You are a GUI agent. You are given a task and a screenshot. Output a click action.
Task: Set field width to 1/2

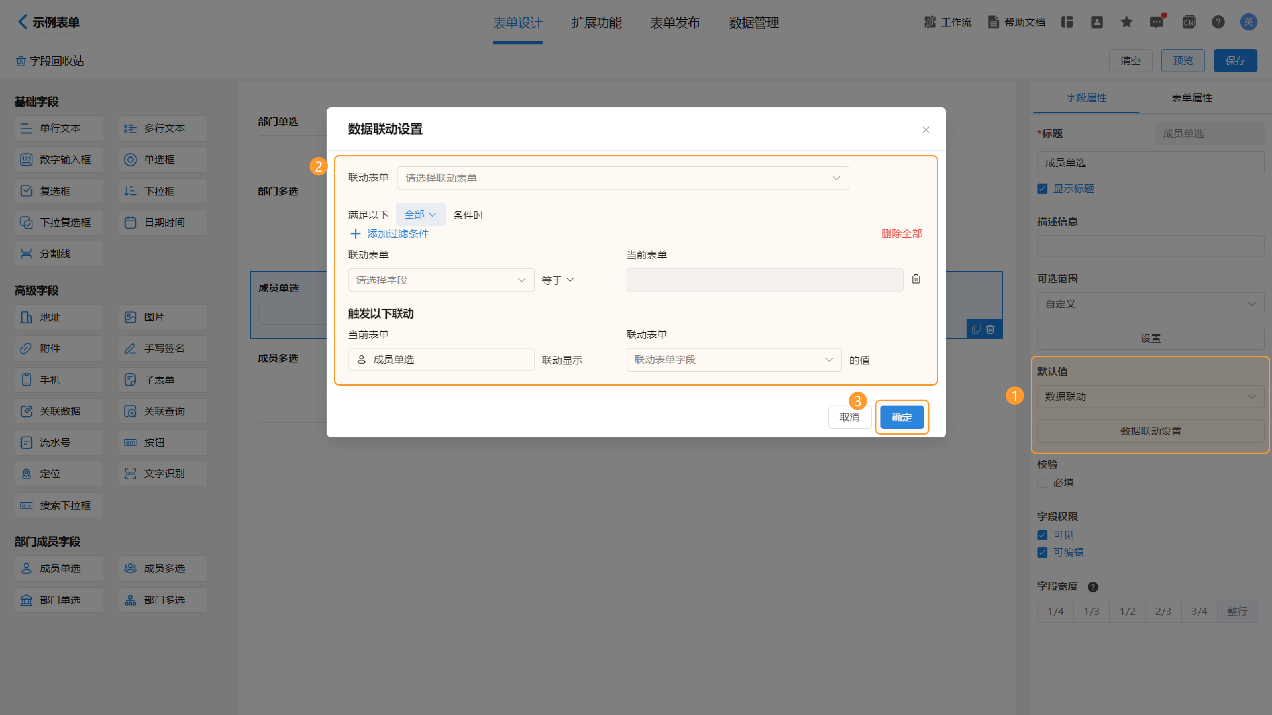(x=1127, y=612)
